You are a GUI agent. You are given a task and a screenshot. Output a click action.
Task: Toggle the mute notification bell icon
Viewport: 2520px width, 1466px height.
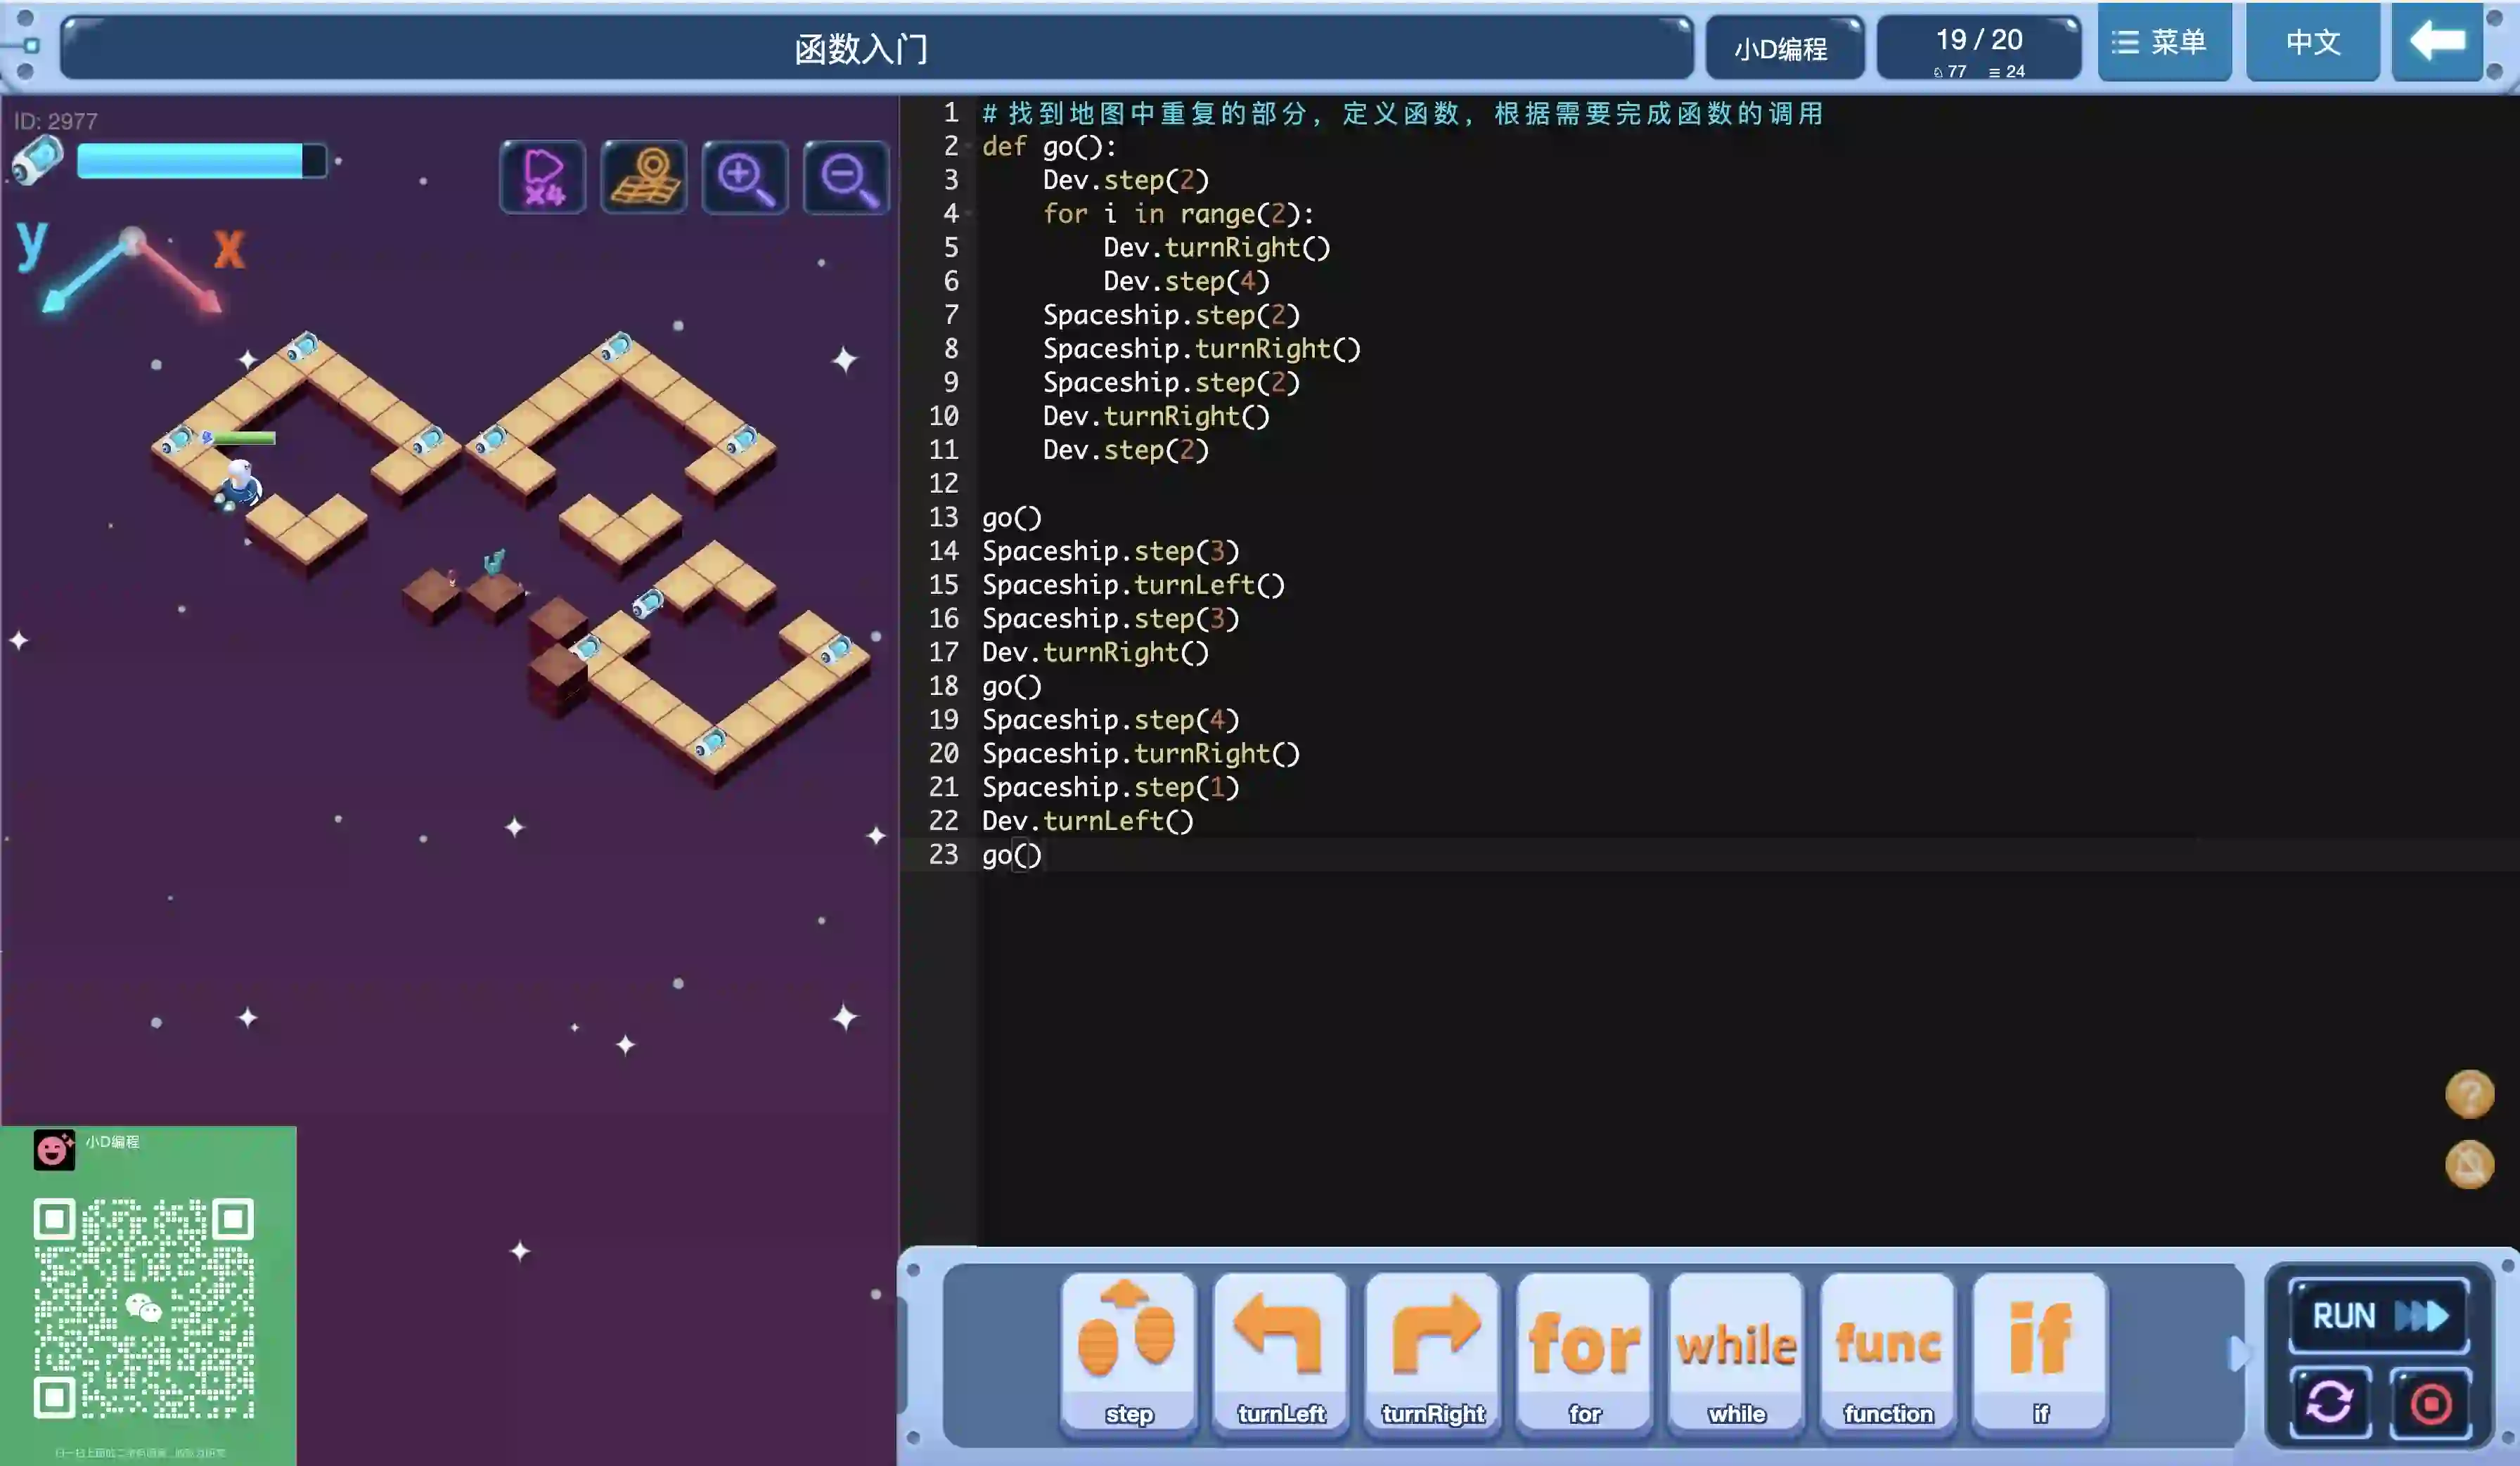[x=2469, y=1165]
